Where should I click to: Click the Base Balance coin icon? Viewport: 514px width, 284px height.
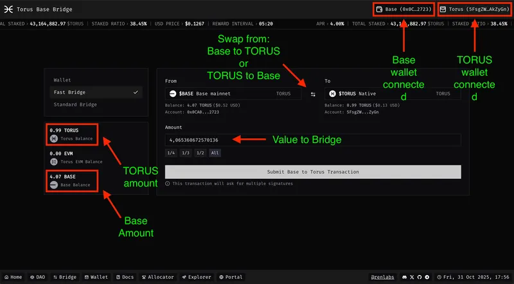pos(54,185)
